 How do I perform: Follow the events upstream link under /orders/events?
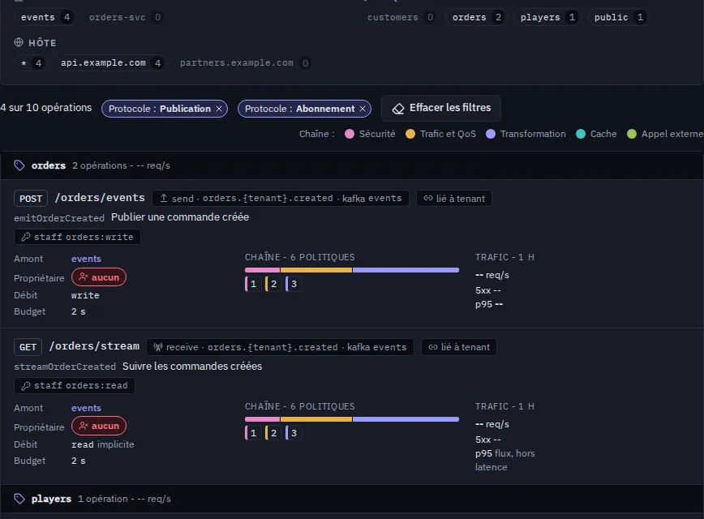coord(86,259)
